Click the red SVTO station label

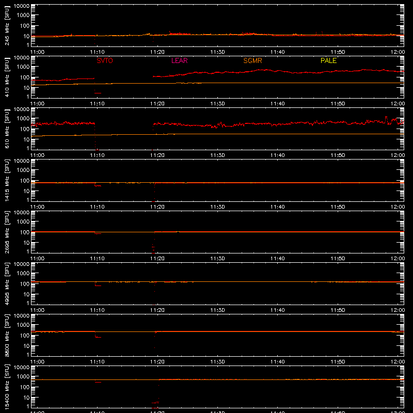coord(105,60)
